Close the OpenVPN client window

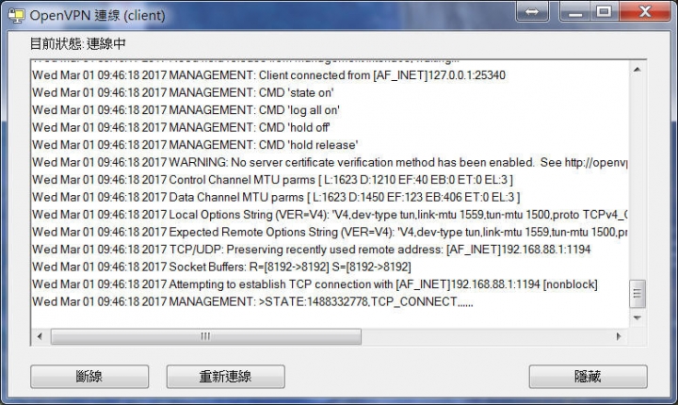[645, 11]
